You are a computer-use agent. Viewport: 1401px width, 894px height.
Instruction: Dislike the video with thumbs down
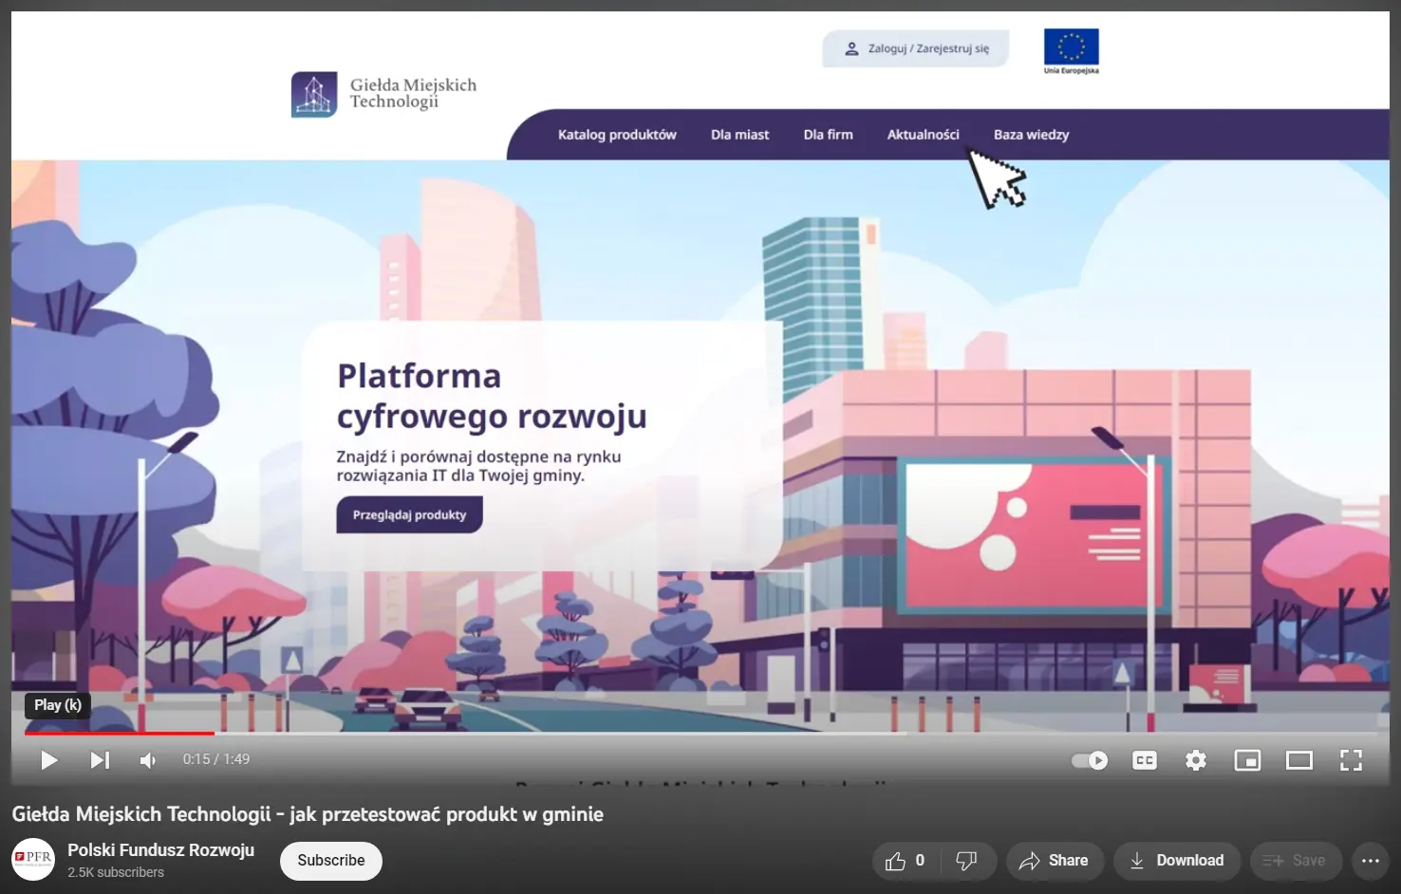[966, 861]
